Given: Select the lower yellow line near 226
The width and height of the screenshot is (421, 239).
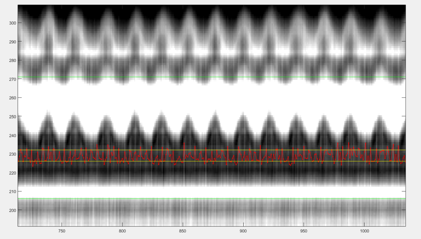Looking at the screenshot, I should [212, 161].
